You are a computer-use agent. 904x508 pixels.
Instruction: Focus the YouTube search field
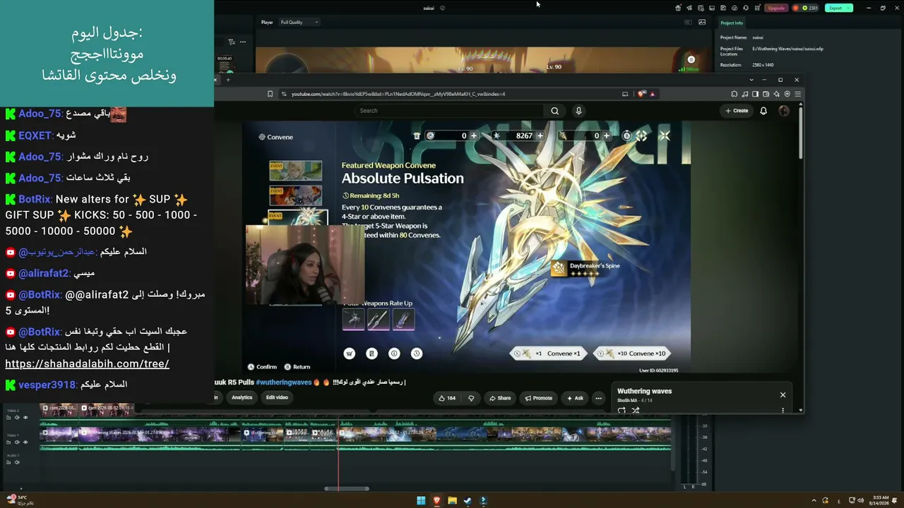[450, 111]
